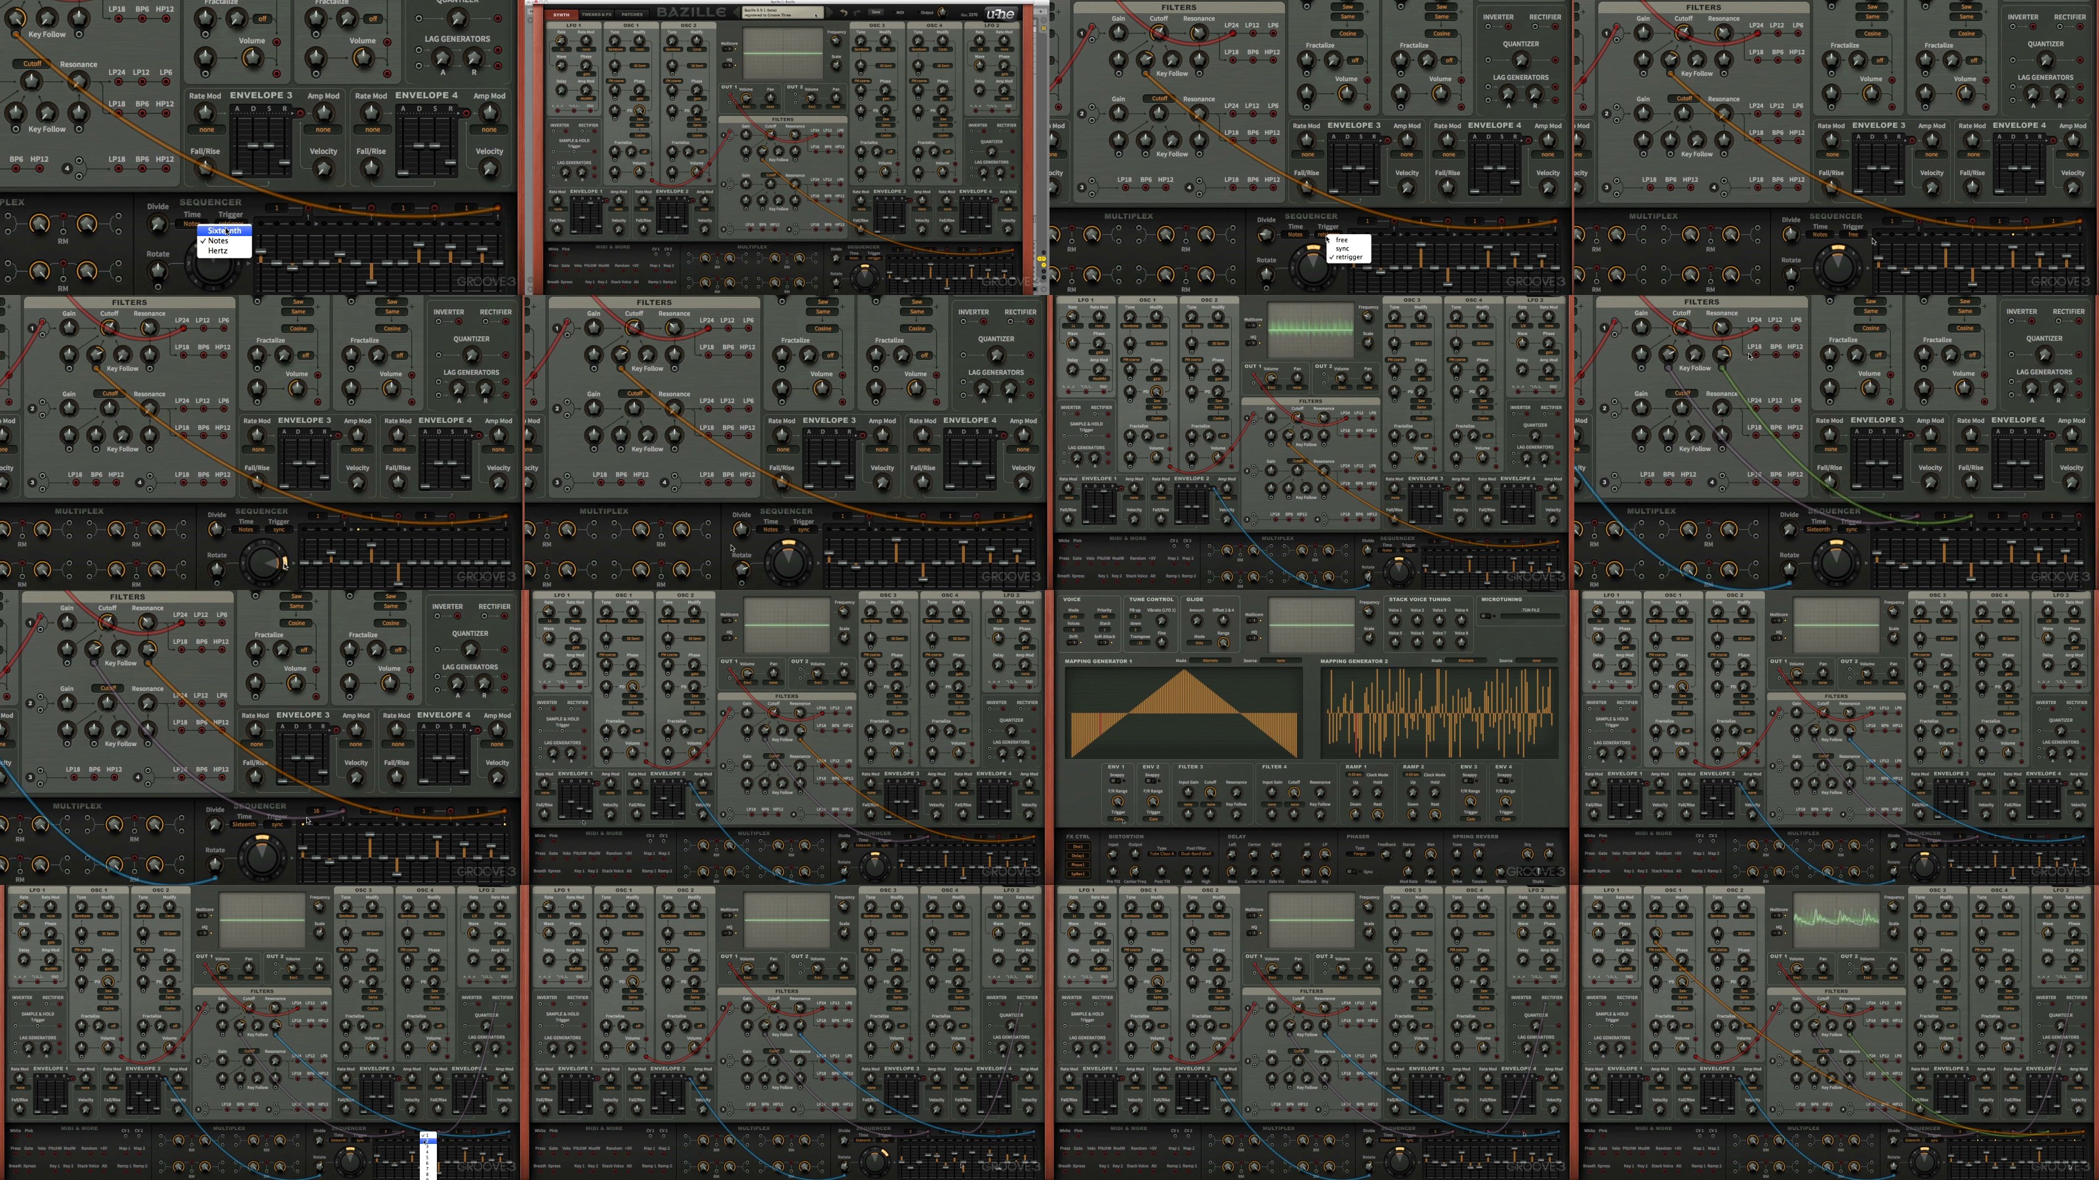Open Voice Priority 'last' selector
The image size is (2099, 1180).
1105,618
